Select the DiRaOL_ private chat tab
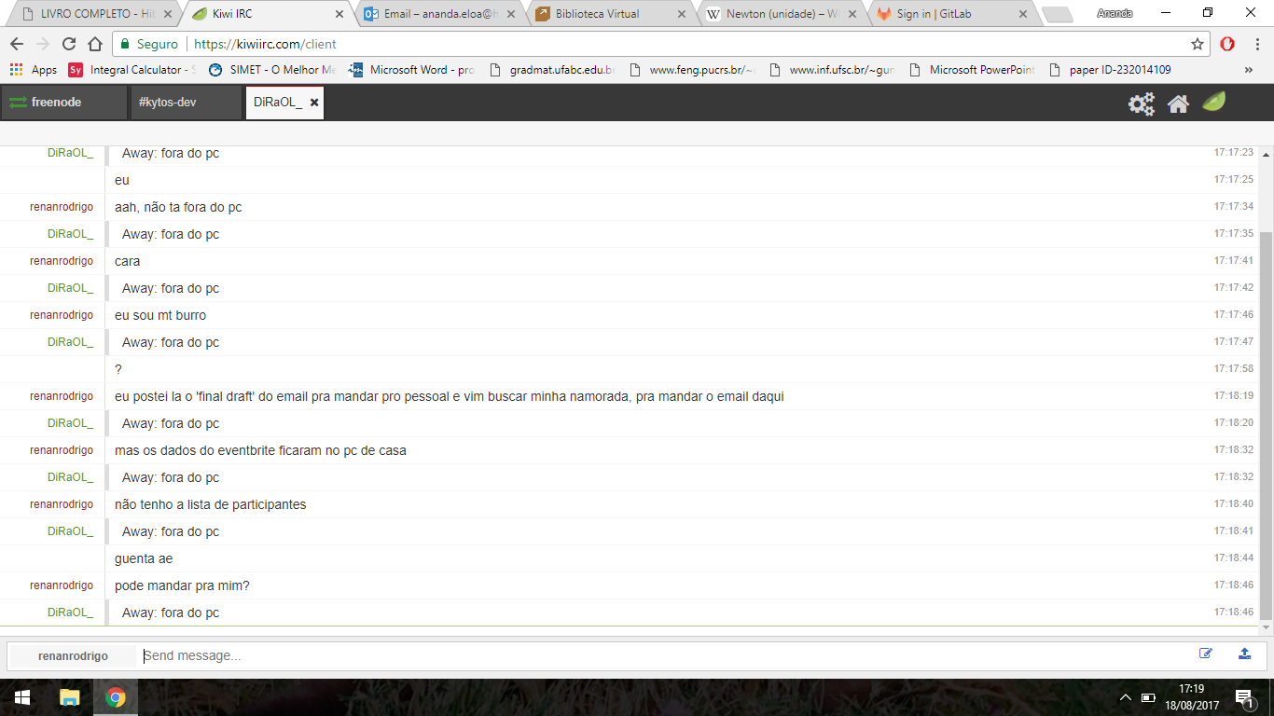The height and width of the screenshot is (716, 1274). tap(284, 103)
